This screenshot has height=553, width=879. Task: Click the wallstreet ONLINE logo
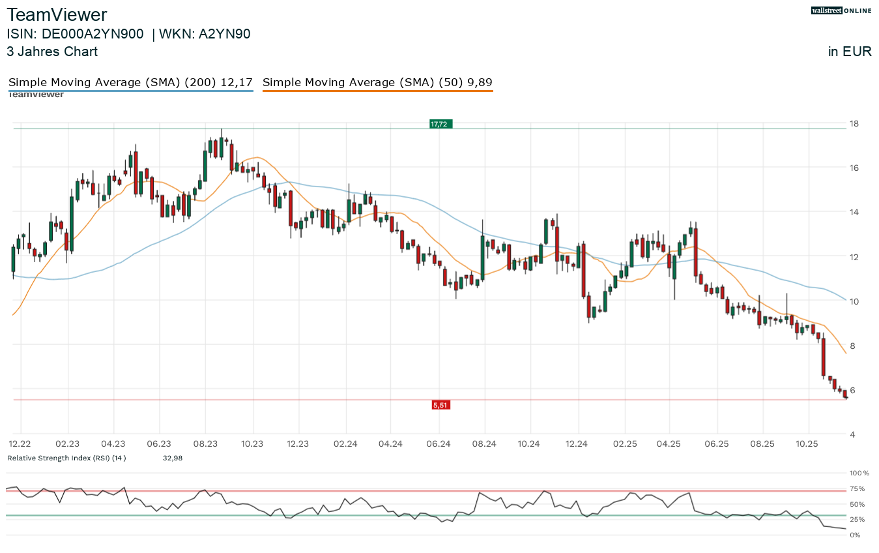[841, 10]
